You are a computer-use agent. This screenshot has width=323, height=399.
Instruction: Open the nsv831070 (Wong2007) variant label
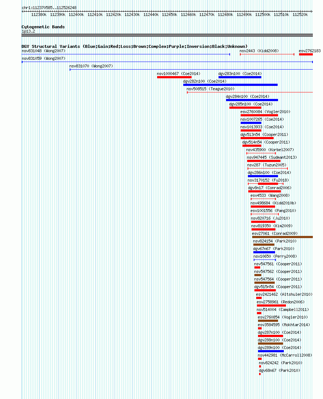click(x=91, y=66)
